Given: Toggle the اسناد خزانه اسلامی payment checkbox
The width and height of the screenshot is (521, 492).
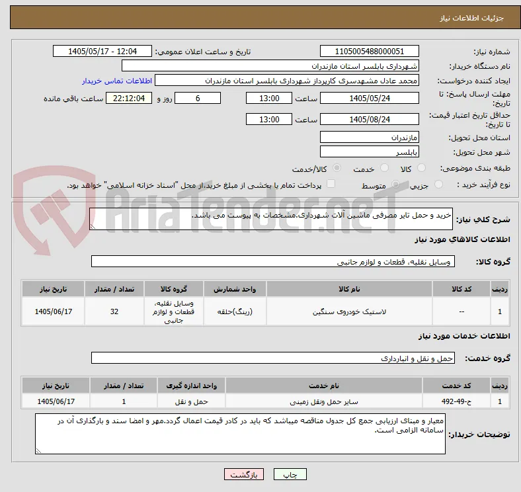Looking at the screenshot, I should [331, 184].
